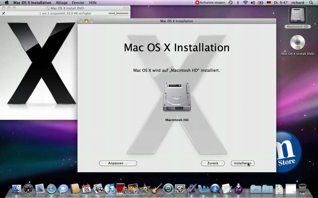
Task: Open Photo Booth from the Dock
Action: (121, 188)
